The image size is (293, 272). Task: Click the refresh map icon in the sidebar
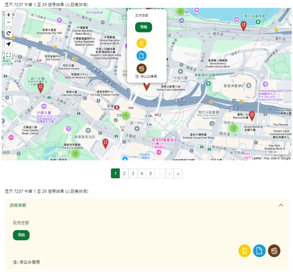8,33
